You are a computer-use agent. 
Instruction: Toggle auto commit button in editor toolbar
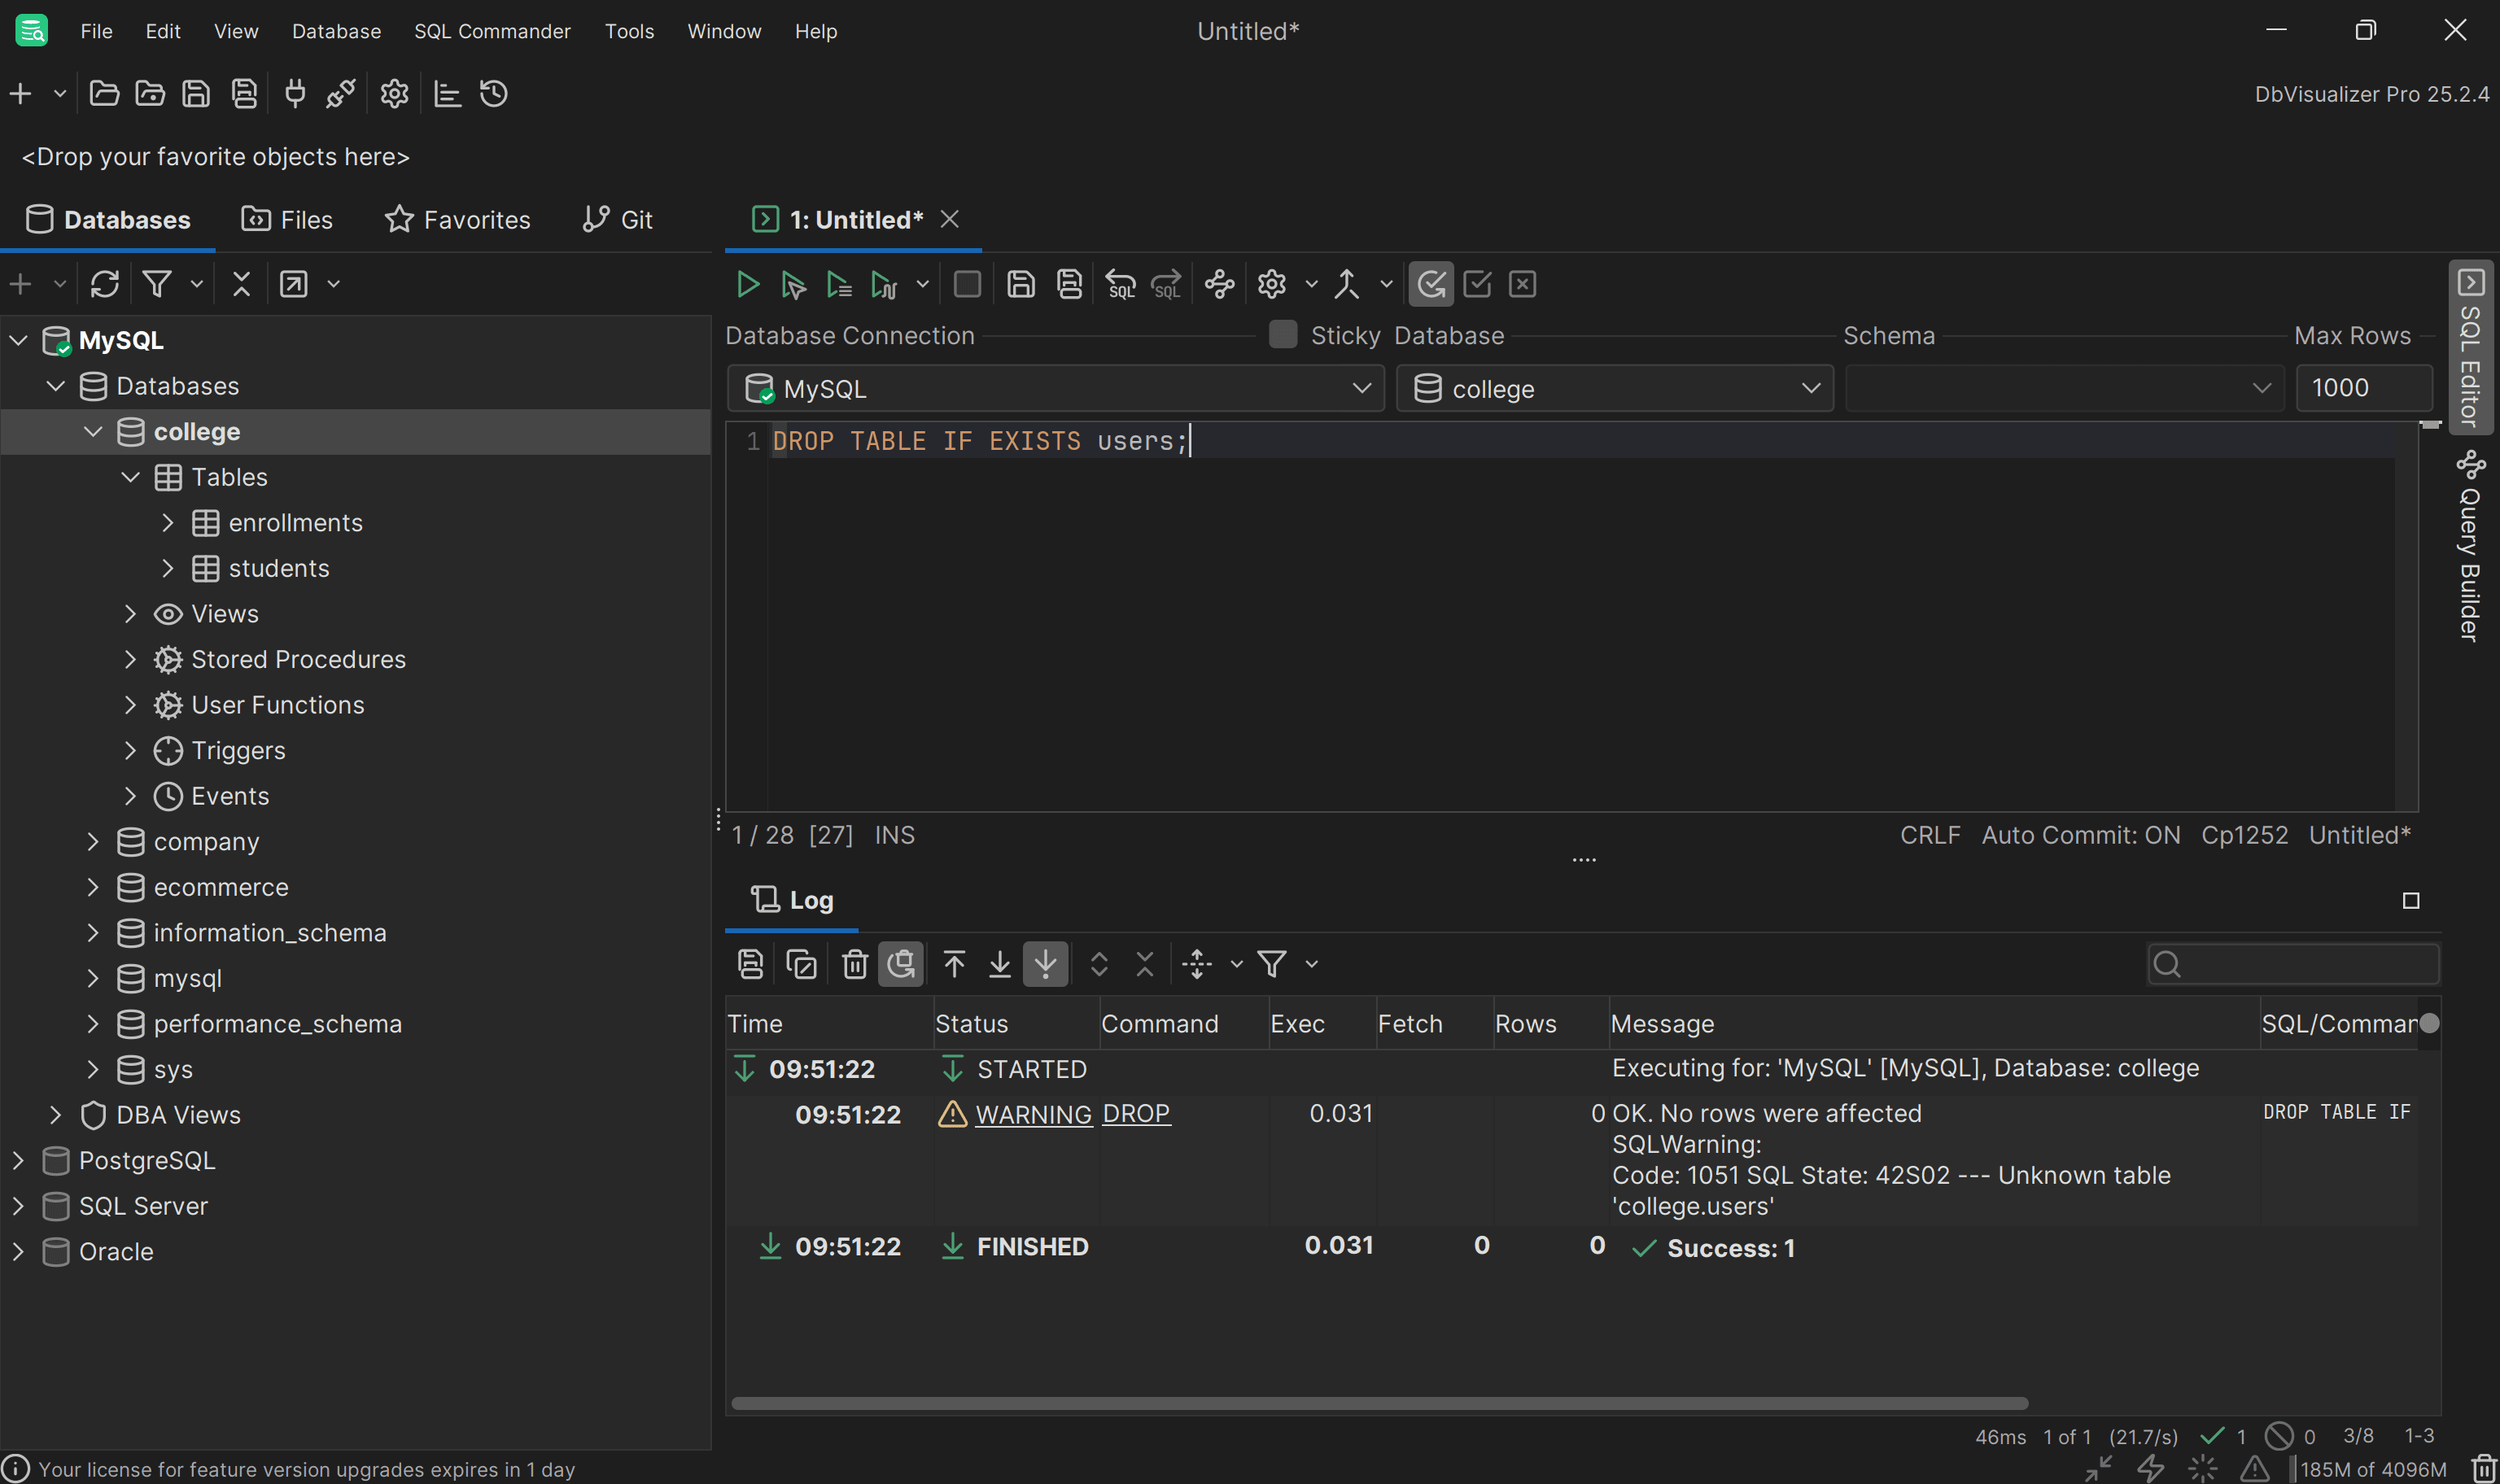[1431, 285]
